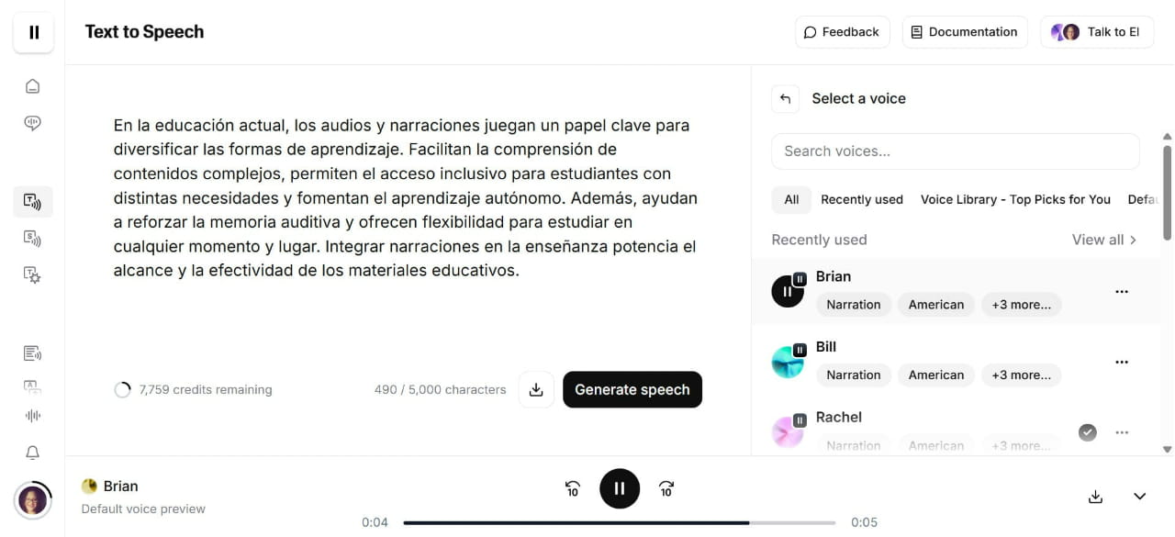Open Bill's three-dot options menu
This screenshot has width=1175, height=537.
coord(1121,362)
